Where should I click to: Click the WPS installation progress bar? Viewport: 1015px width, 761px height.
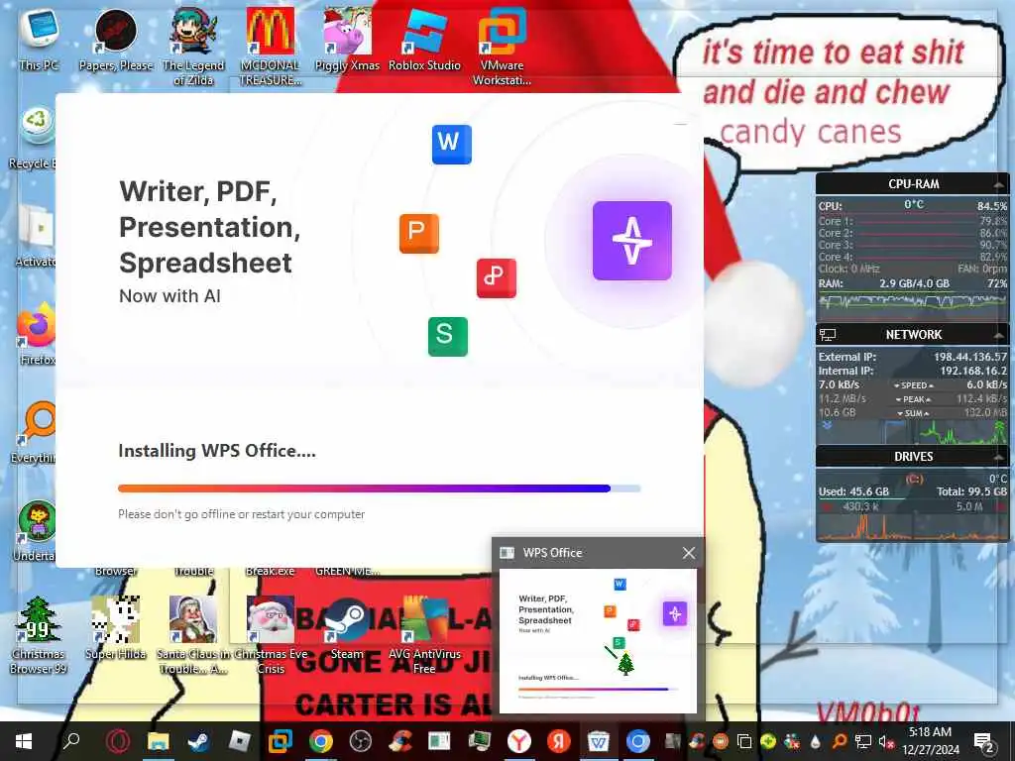(x=380, y=489)
